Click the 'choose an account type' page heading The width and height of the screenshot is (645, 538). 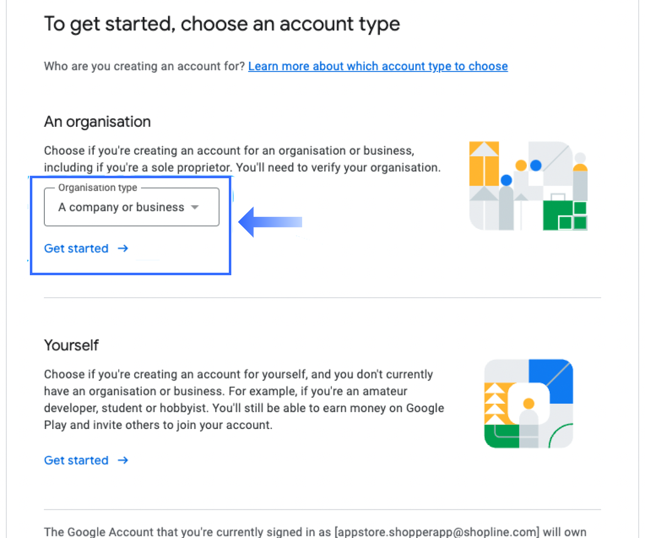222,24
